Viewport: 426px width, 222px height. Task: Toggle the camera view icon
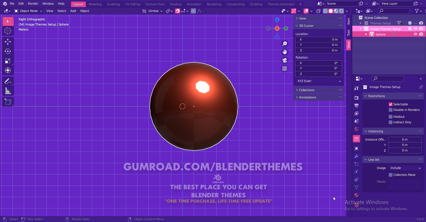click(x=284, y=60)
